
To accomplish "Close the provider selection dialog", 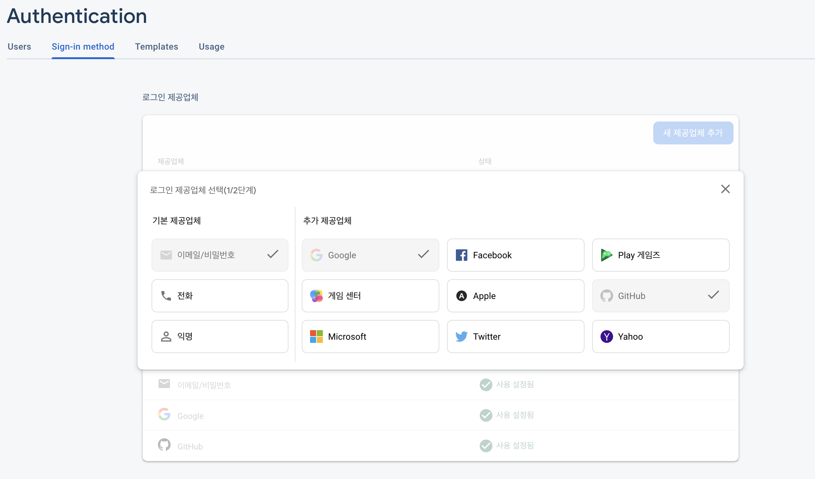I will pyautogui.click(x=725, y=189).
